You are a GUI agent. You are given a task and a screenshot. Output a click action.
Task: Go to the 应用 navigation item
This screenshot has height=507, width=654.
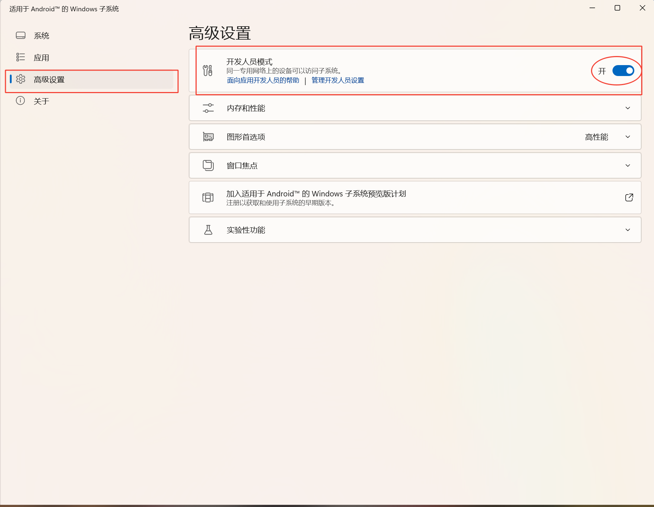42,57
